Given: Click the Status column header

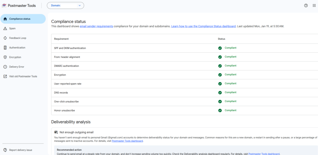Looking at the screenshot, I should click(x=221, y=39).
